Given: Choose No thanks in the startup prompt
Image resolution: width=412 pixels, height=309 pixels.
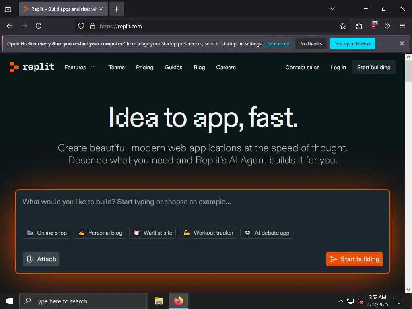Looking at the screenshot, I should point(311,44).
